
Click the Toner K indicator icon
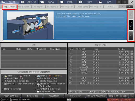(x=53, y=76)
